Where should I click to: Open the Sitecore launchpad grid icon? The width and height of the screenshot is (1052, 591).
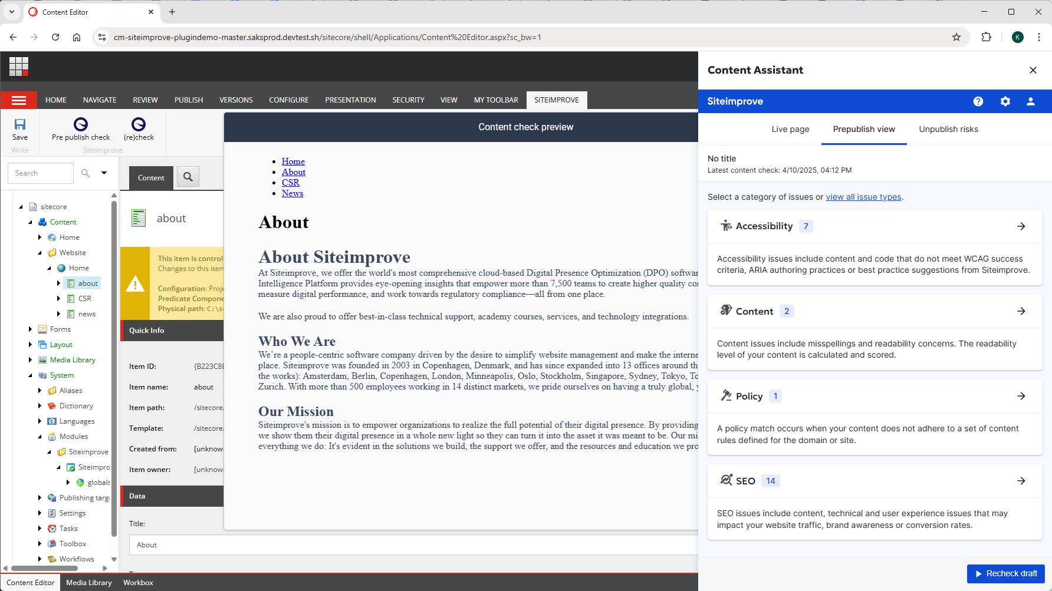click(x=19, y=67)
